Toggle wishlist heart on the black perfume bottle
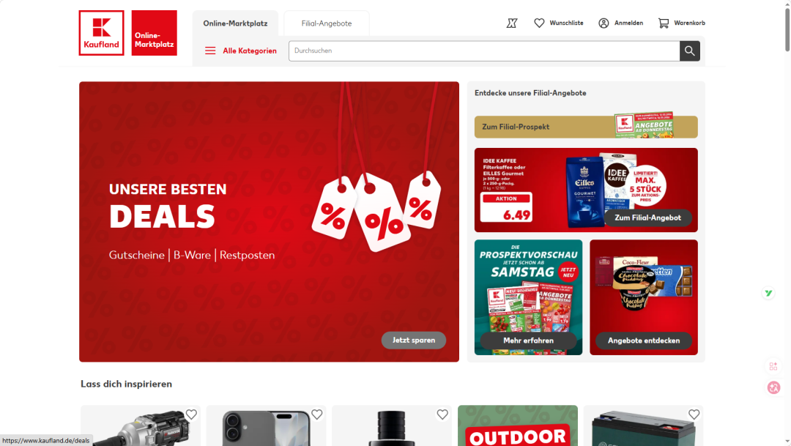 pos(442,415)
